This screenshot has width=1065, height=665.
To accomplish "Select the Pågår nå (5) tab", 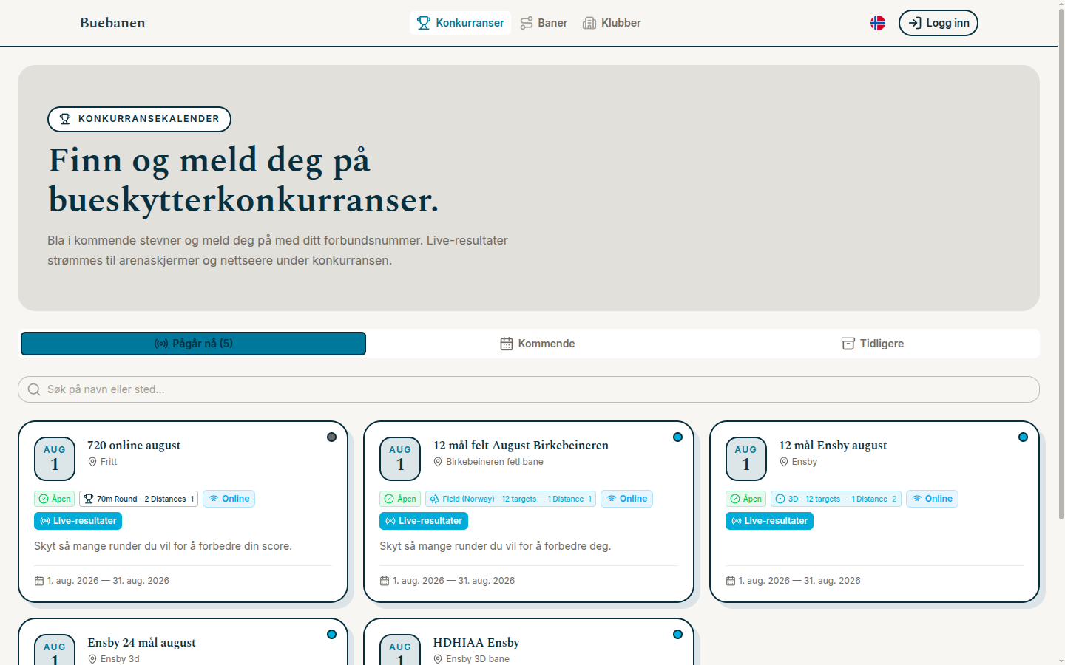I will (193, 344).
